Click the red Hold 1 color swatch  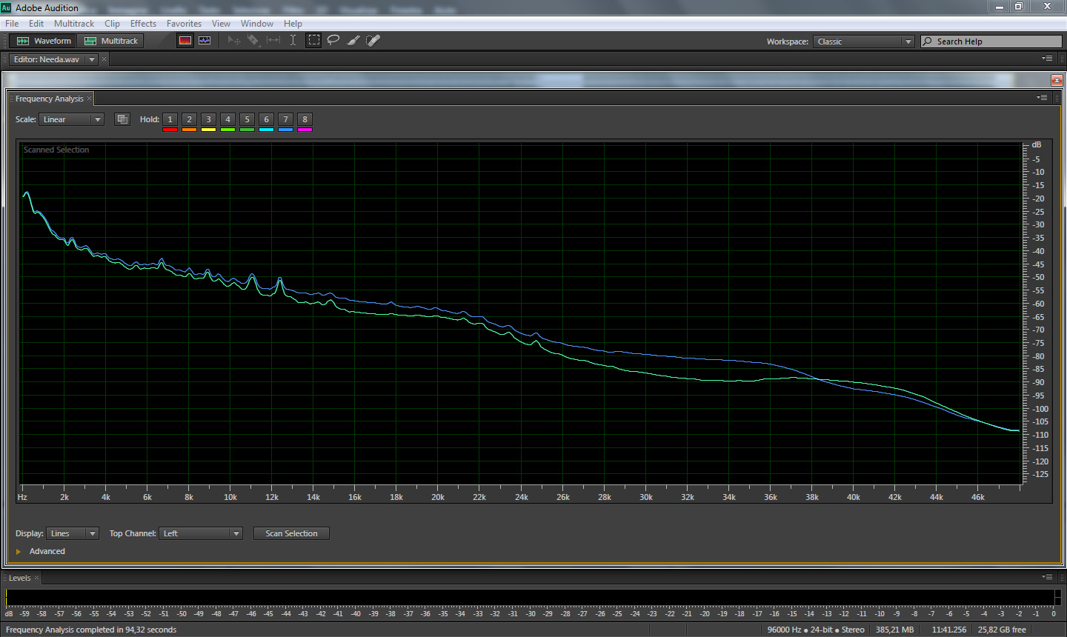(x=170, y=130)
